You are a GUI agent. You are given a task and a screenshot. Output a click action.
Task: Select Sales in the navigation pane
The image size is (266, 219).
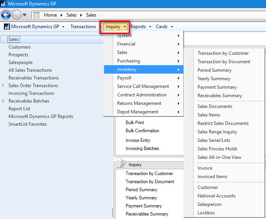(x=14, y=39)
